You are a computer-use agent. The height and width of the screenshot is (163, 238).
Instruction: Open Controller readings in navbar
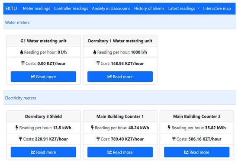[x=71, y=9]
